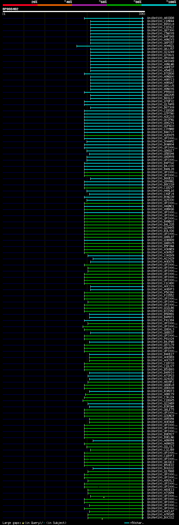Click the red 20% identity legend segment
The height and width of the screenshot is (525, 179).
20,5
